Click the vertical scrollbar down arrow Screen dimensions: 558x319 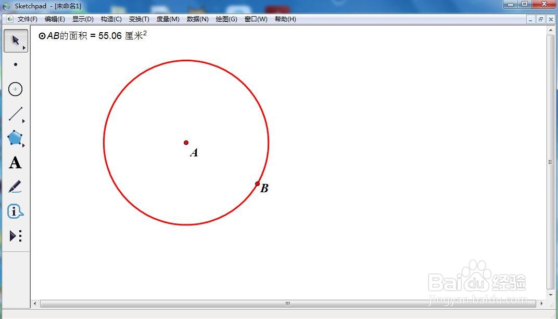(551, 295)
